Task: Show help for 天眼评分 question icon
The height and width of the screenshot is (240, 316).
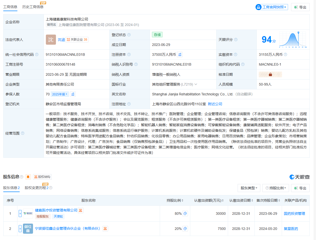Action: (x=236, y=40)
